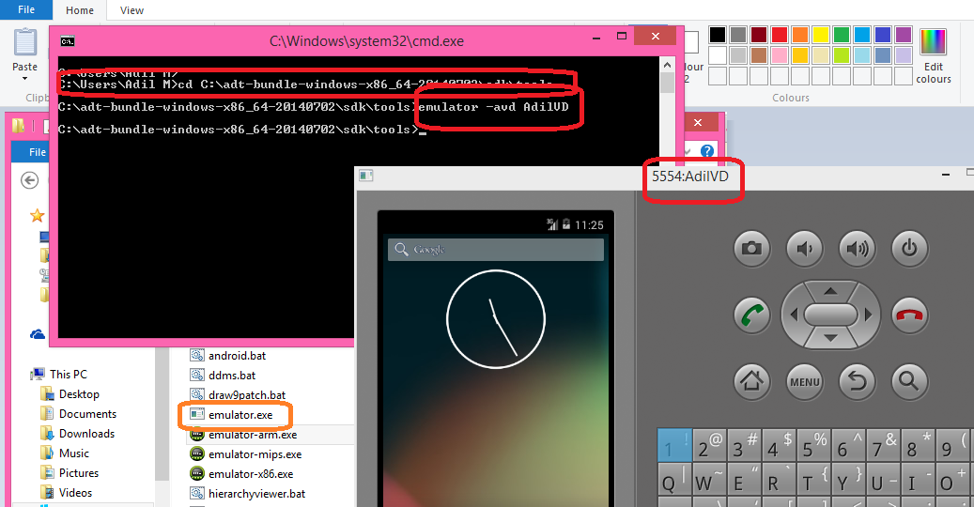Viewport: 974px width, 507px height.
Task: Select the emulator.exe file
Action: (240, 415)
